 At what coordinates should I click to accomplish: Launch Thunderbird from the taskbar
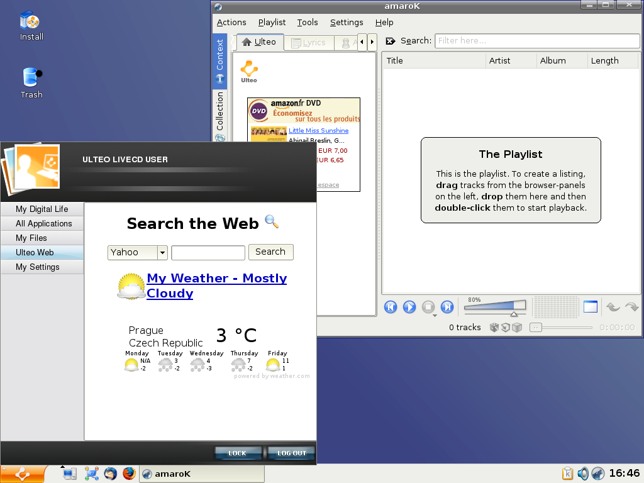pos(110,474)
